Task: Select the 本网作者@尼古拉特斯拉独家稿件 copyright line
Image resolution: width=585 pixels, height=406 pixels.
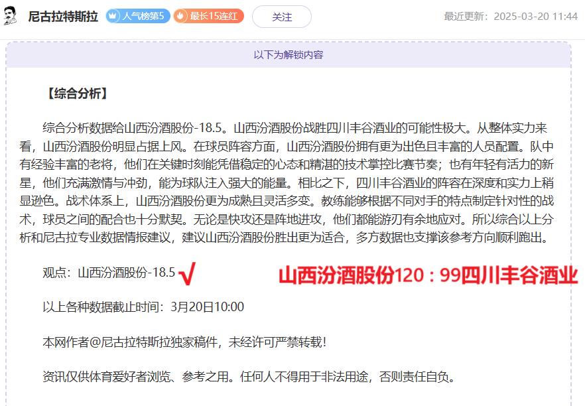Action: (x=184, y=342)
